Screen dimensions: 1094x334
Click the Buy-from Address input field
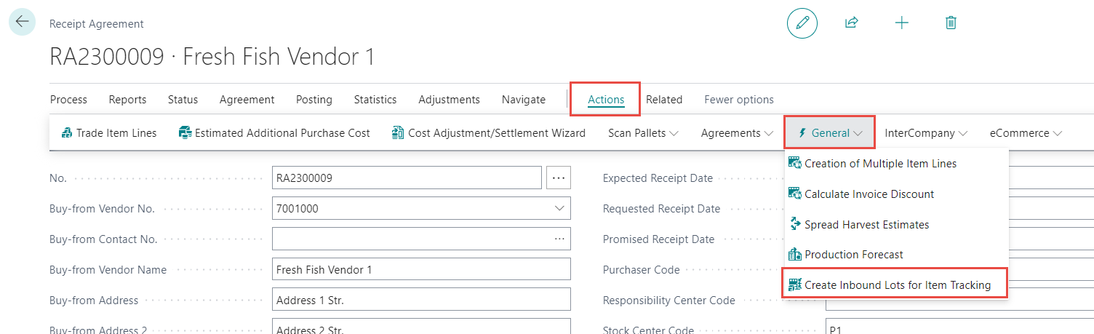tap(420, 301)
